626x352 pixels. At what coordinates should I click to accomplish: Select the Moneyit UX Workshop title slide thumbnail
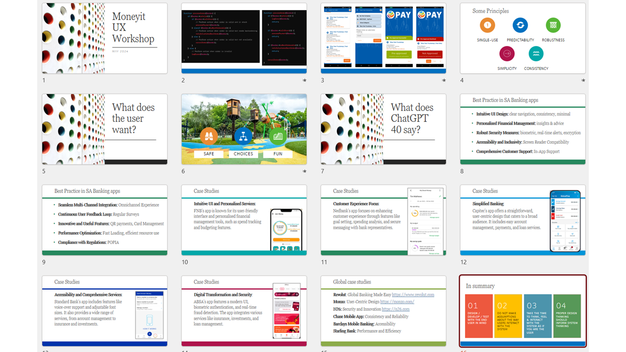pyautogui.click(x=104, y=38)
